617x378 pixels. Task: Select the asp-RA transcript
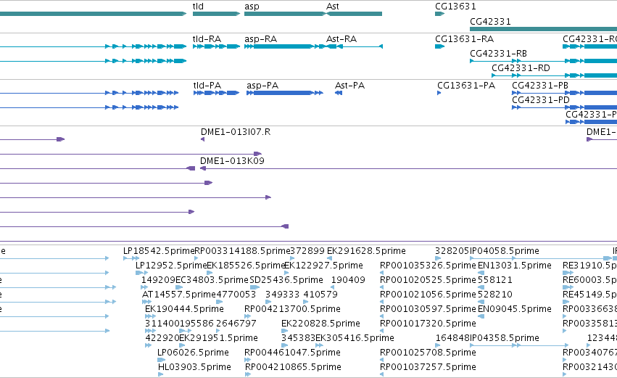click(285, 46)
